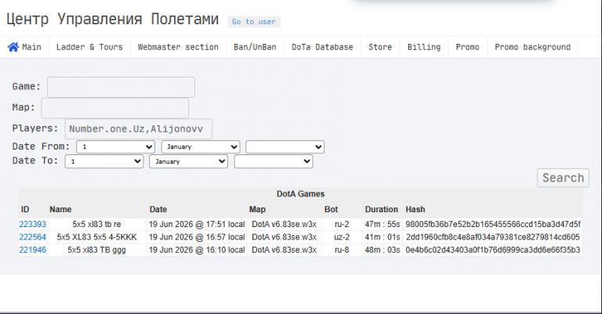
Task: Click the Players input field
Action: [139, 129]
